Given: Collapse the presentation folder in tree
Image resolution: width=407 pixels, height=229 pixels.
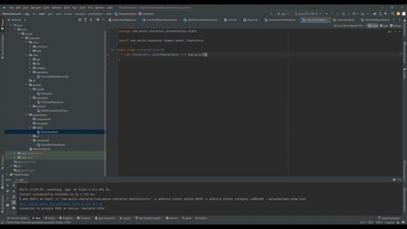Looking at the screenshot, I should pyautogui.click(x=27, y=114).
